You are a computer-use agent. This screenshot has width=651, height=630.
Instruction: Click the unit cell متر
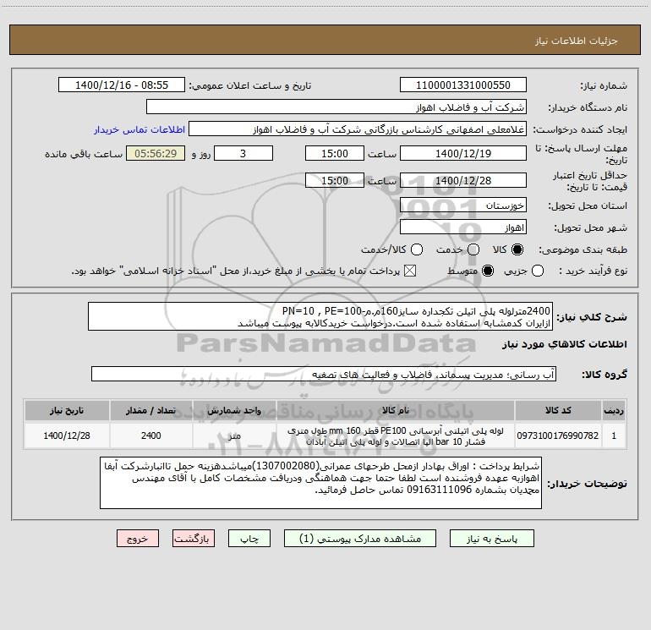click(234, 436)
